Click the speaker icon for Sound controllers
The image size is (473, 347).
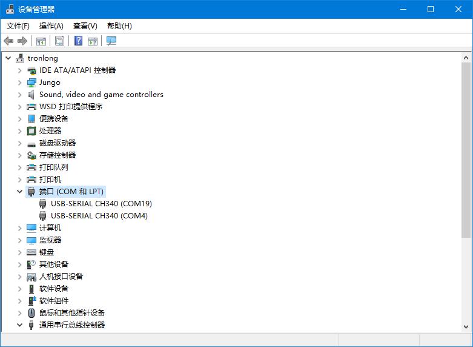(31, 95)
